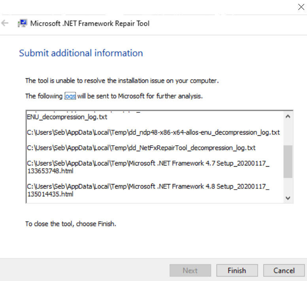Open the logs hyperlink

coord(70,96)
